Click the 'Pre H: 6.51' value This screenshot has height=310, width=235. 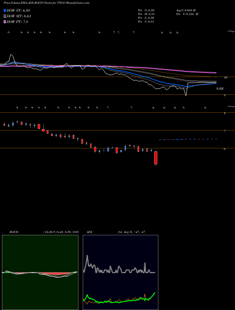point(146,14)
